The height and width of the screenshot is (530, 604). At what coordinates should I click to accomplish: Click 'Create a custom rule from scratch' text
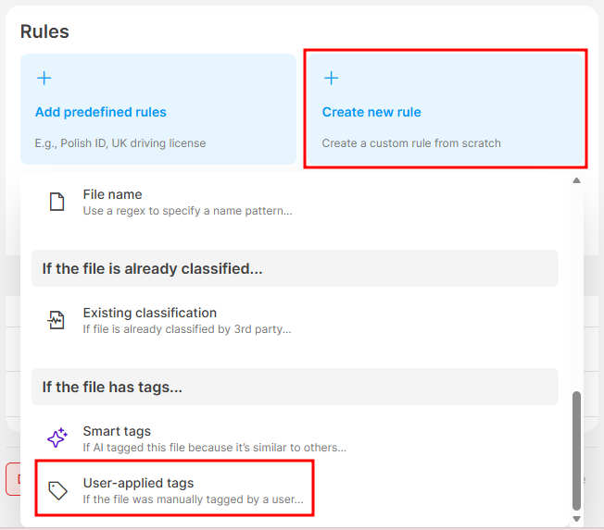411,143
